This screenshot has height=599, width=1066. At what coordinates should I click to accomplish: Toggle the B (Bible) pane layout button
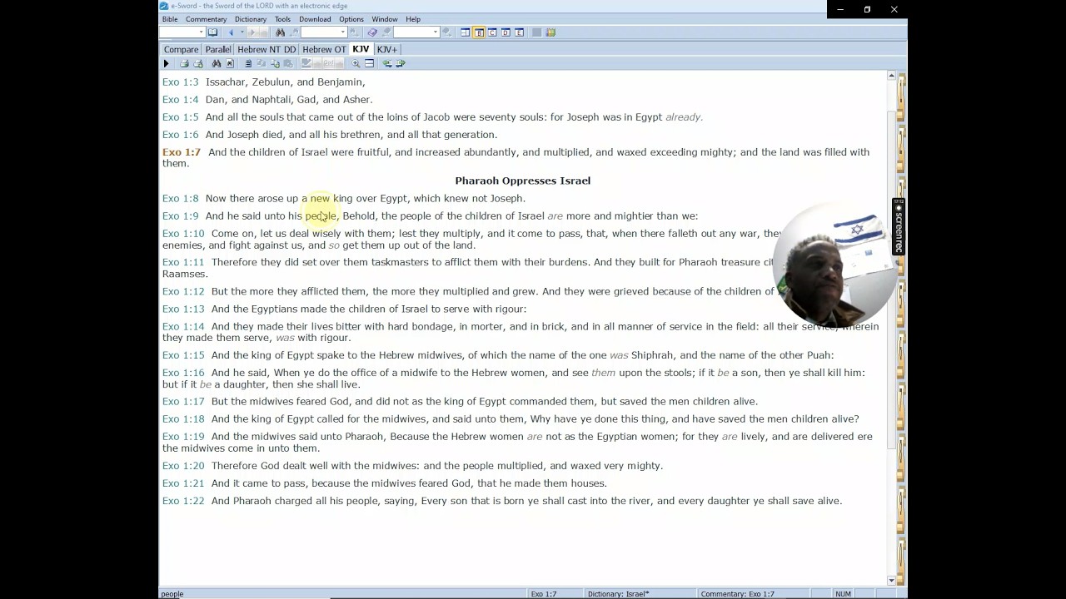480,32
